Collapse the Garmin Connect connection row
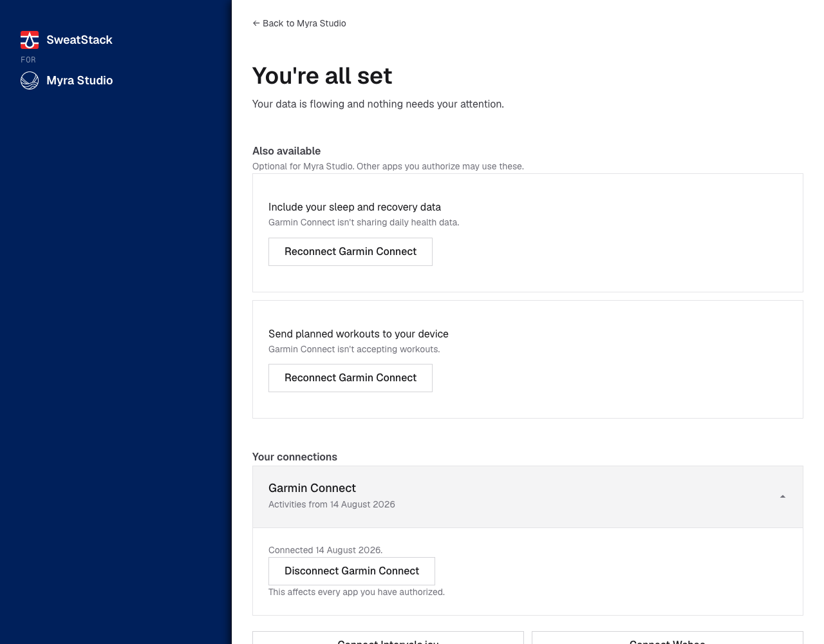824x644 pixels. (528, 497)
